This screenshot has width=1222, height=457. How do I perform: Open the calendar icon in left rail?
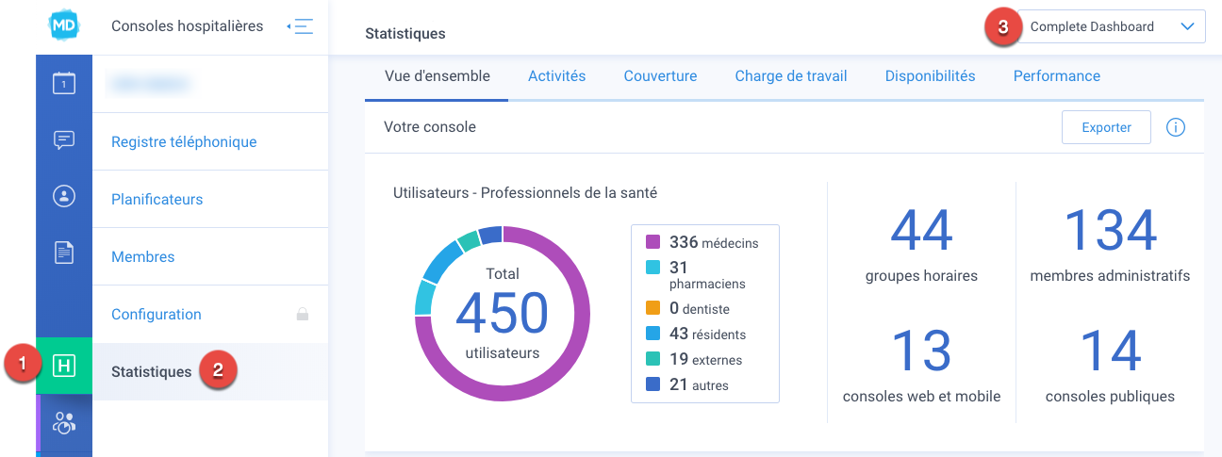[64, 84]
